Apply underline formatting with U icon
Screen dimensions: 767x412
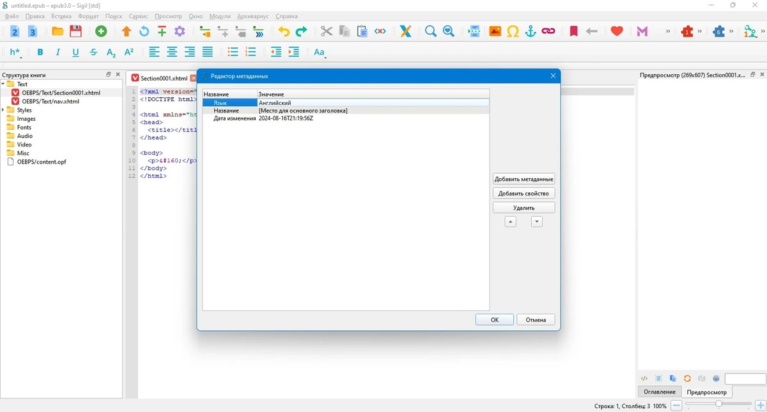pyautogui.click(x=76, y=52)
